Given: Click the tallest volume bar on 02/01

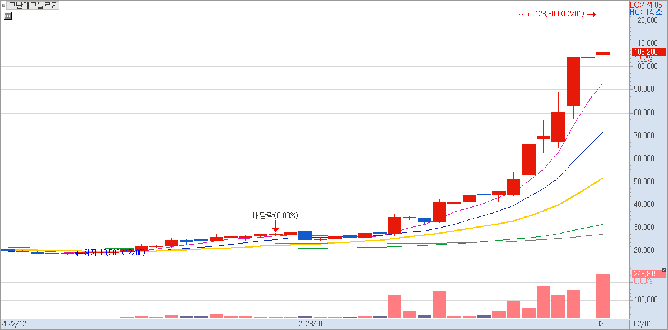Looking at the screenshot, I should point(603,296).
